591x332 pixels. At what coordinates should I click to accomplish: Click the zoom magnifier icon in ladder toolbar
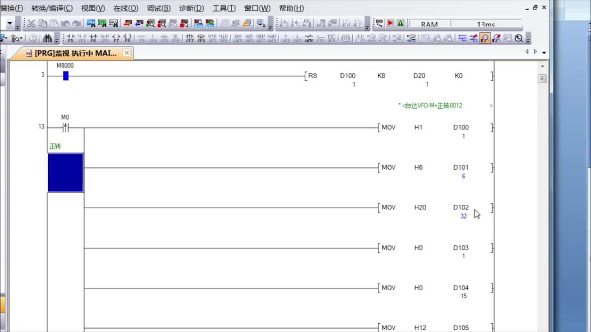[519, 38]
